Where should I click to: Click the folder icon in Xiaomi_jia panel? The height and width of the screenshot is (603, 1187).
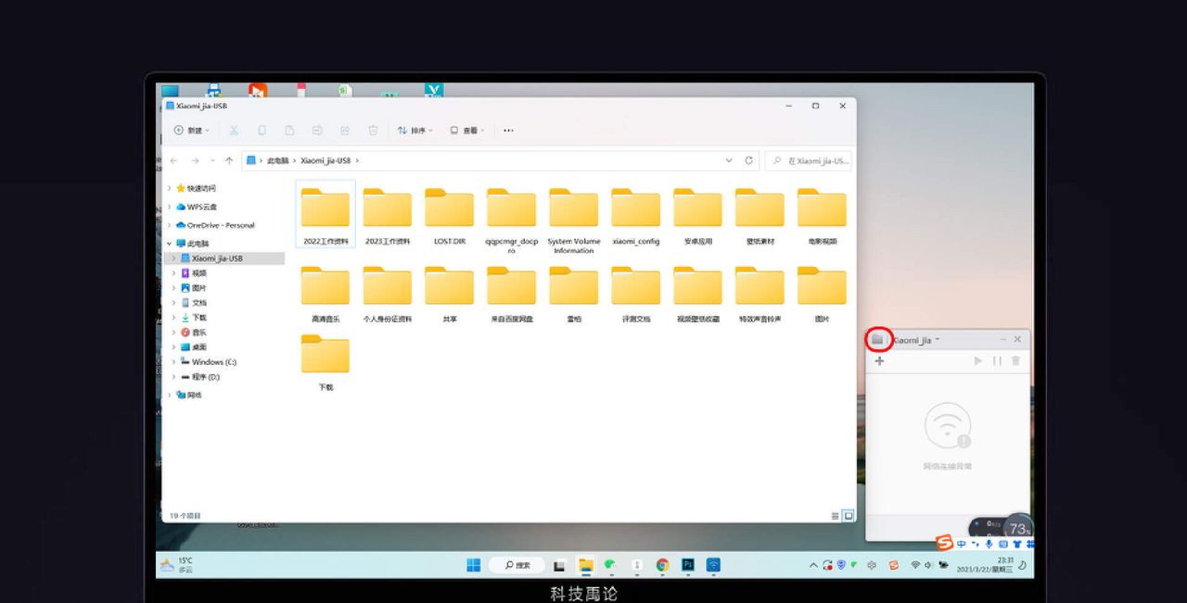(x=877, y=340)
